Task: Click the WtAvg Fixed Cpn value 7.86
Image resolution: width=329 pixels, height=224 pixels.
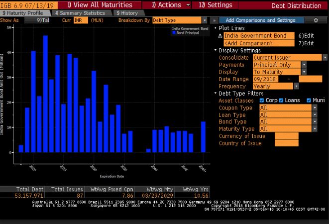Action: click(x=127, y=196)
